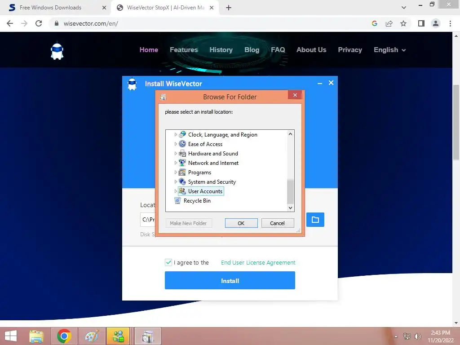Click the Share page icon in address bar
Image resolution: width=460 pixels, height=345 pixels.
point(389,23)
